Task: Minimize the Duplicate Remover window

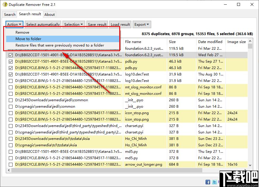Action: pyautogui.click(x=225, y=4)
